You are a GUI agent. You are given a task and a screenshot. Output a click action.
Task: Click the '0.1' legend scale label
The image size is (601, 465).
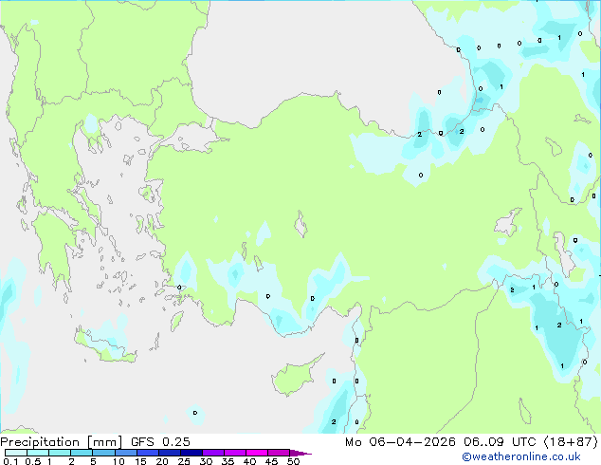point(10,461)
